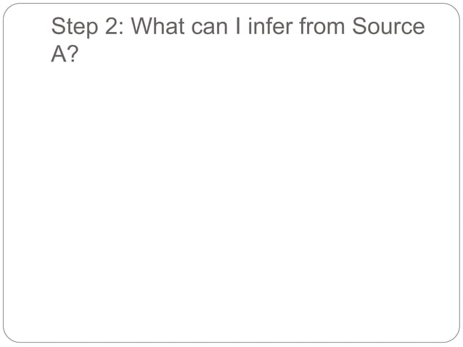Click the slide's top-right rounded corner
This screenshot has height=347, width=463.
[x=456, y=7]
